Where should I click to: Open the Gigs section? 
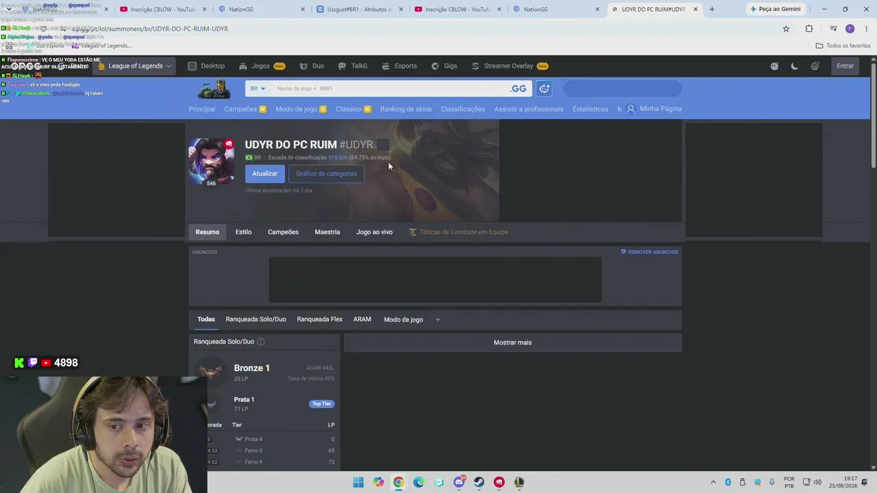coord(444,66)
